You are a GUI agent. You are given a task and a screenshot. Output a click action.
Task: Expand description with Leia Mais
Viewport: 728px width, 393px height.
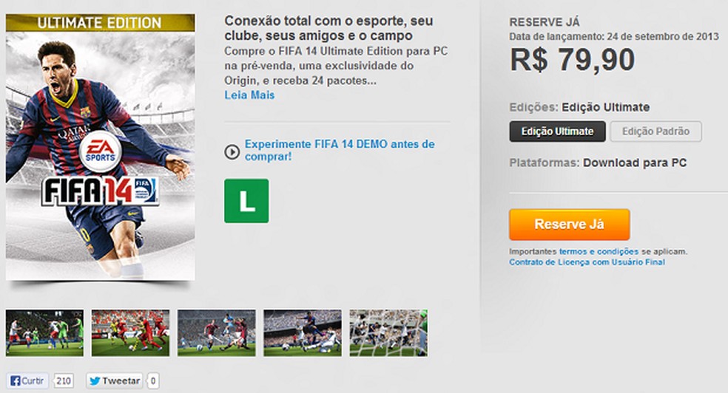[249, 95]
